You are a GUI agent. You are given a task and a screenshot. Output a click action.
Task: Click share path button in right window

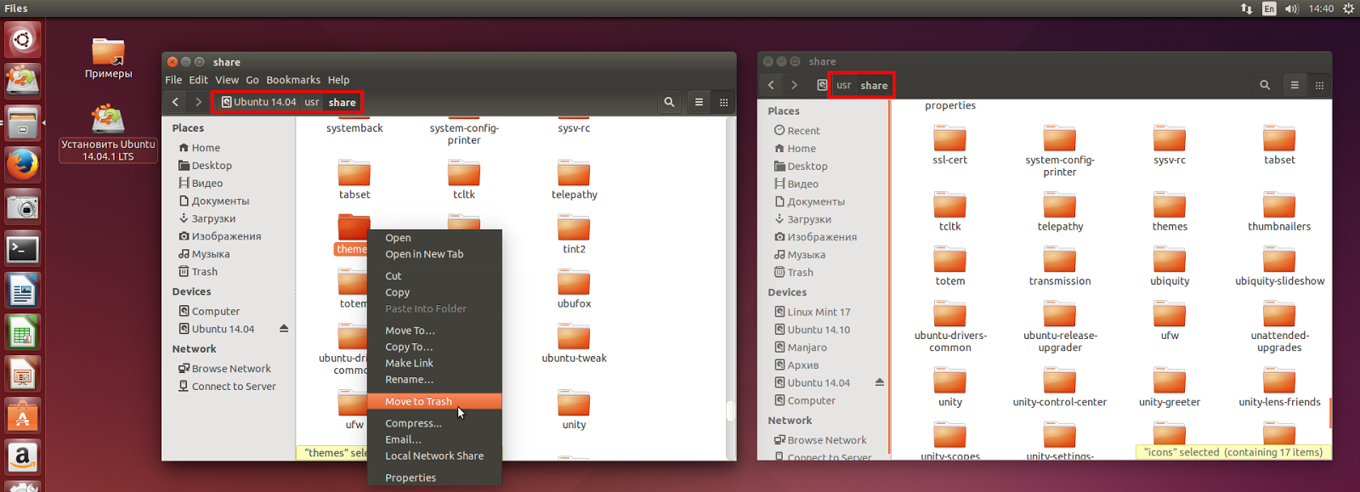tap(874, 85)
